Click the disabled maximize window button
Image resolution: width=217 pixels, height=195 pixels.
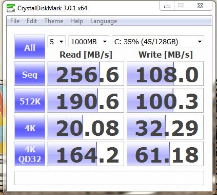click(181, 6)
